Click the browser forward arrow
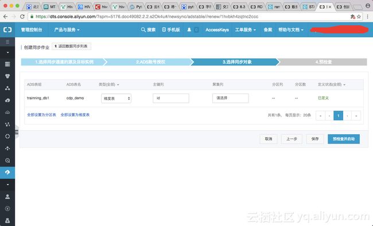The height and width of the screenshot is (226, 373). 14,17
